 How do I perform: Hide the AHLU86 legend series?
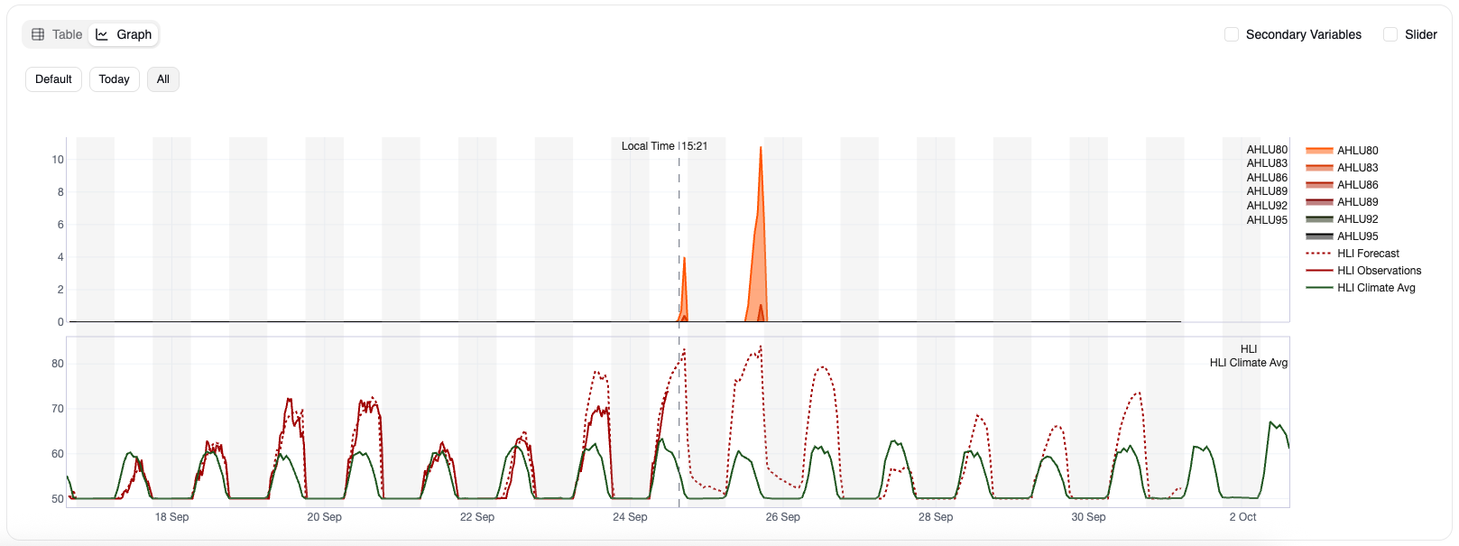1343,185
